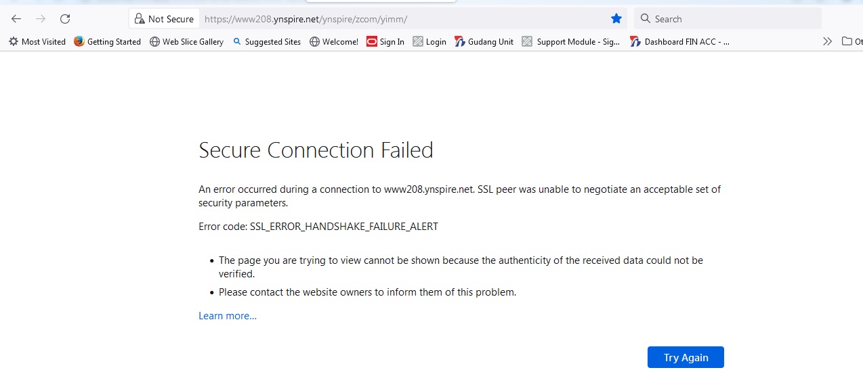863x391 pixels.
Task: Expand the bookmarks overflow chevron
Action: coord(827,42)
